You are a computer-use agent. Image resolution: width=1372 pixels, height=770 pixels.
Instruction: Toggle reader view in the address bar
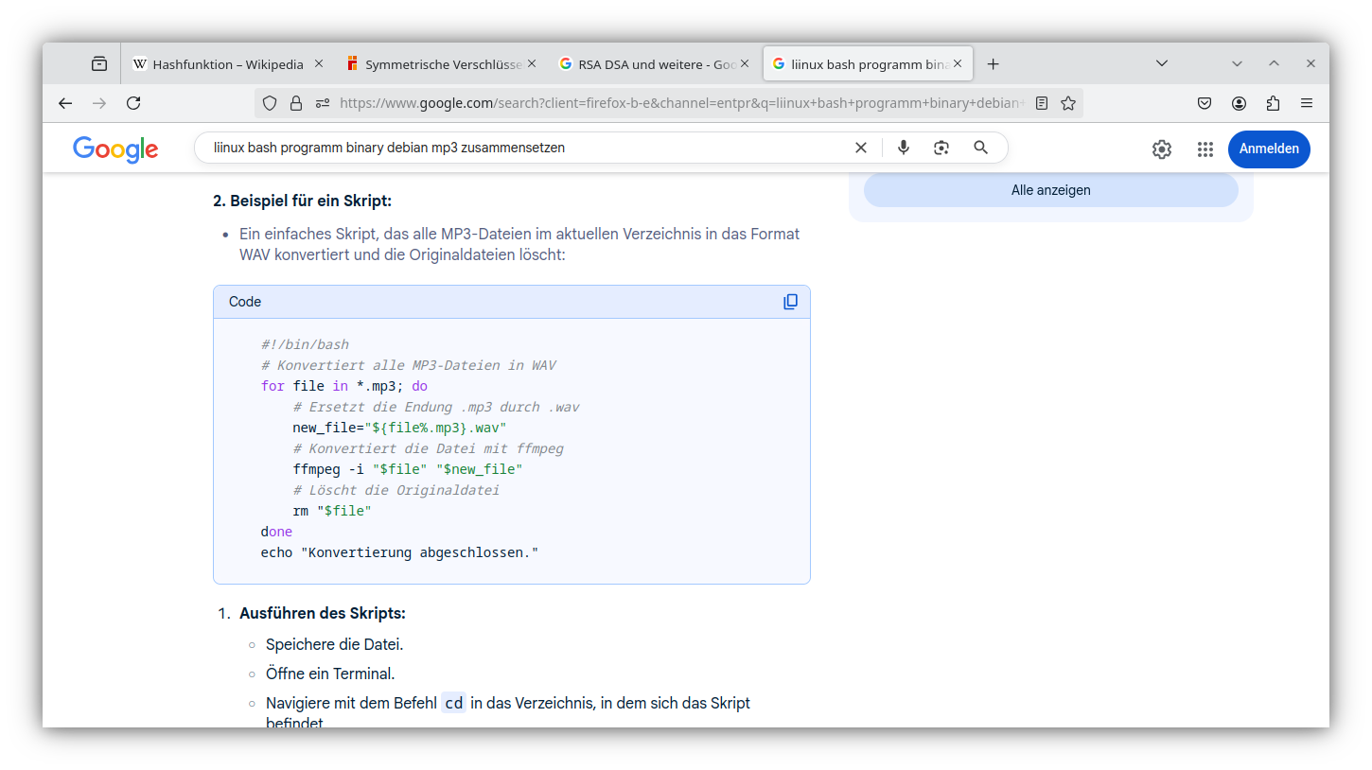(x=1042, y=103)
